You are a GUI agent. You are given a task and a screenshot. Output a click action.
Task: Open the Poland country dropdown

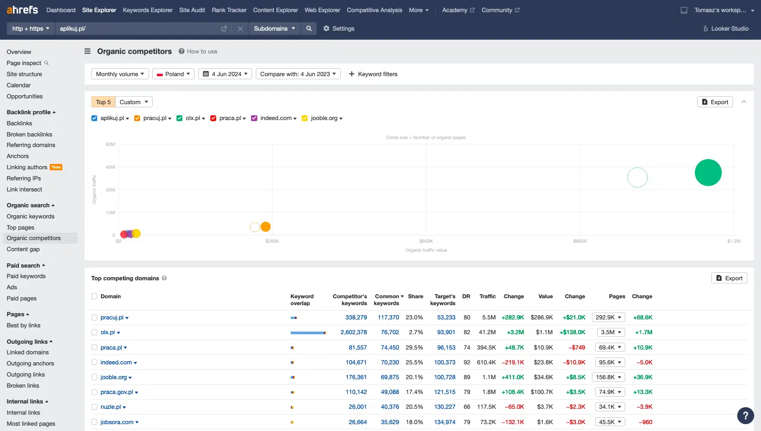tap(173, 74)
